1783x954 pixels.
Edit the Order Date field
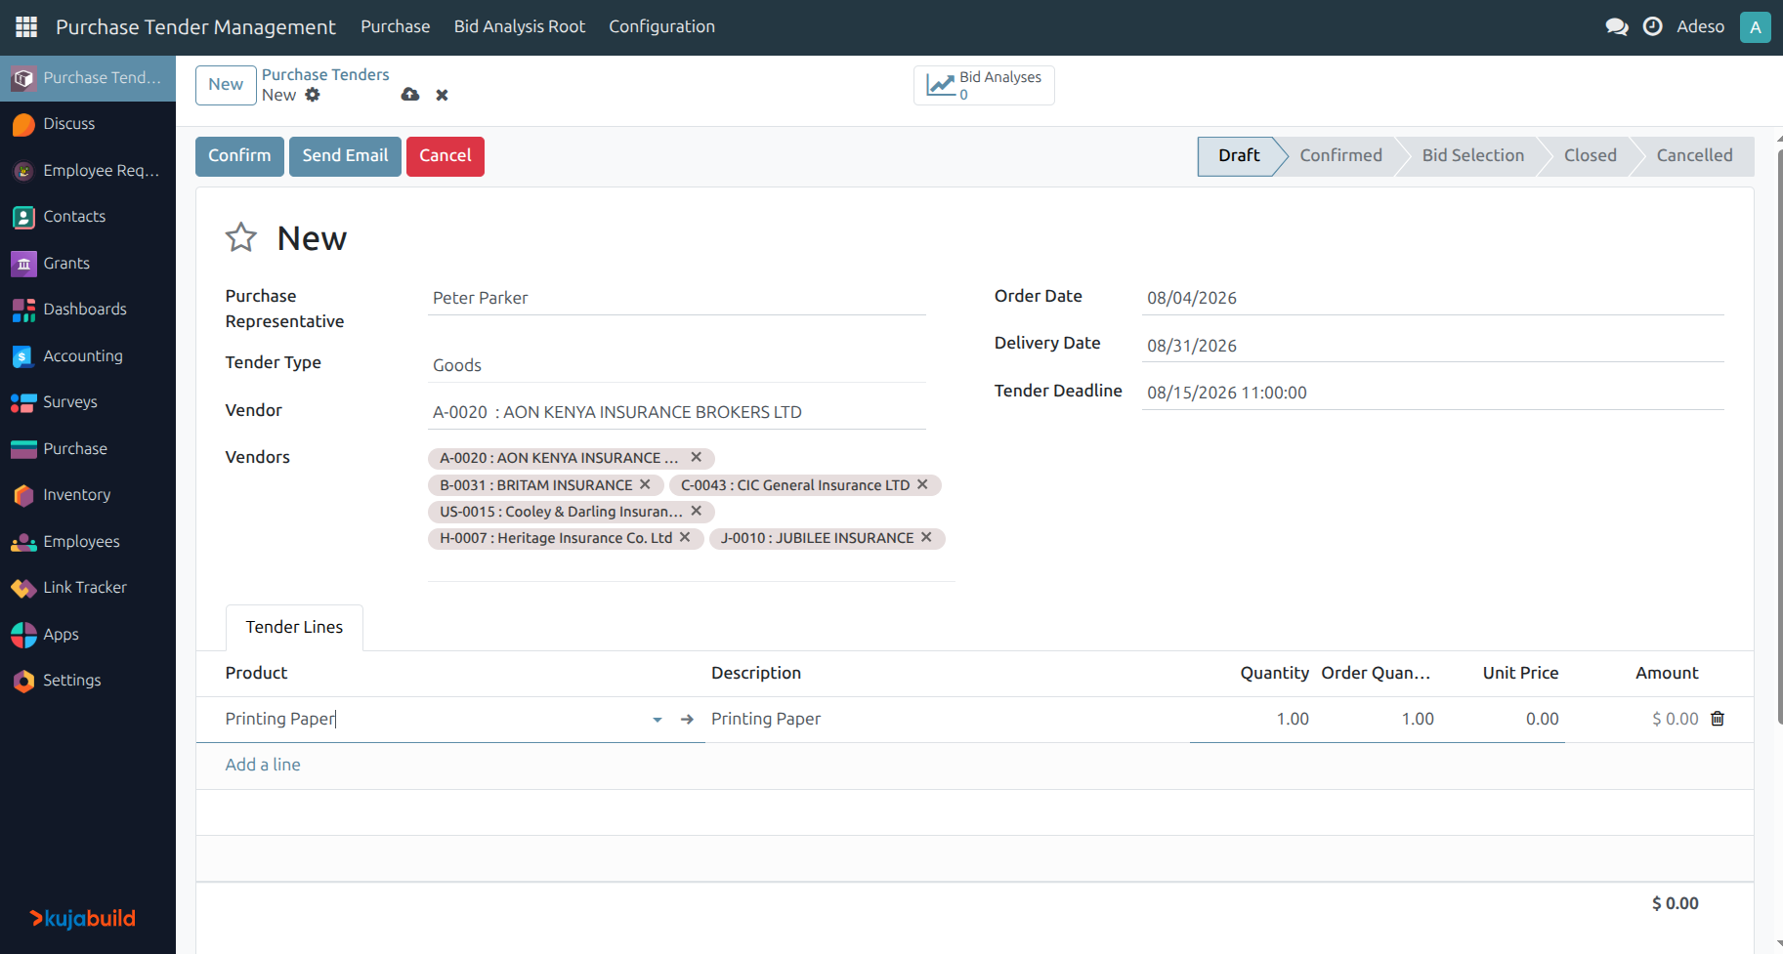pos(1433,298)
